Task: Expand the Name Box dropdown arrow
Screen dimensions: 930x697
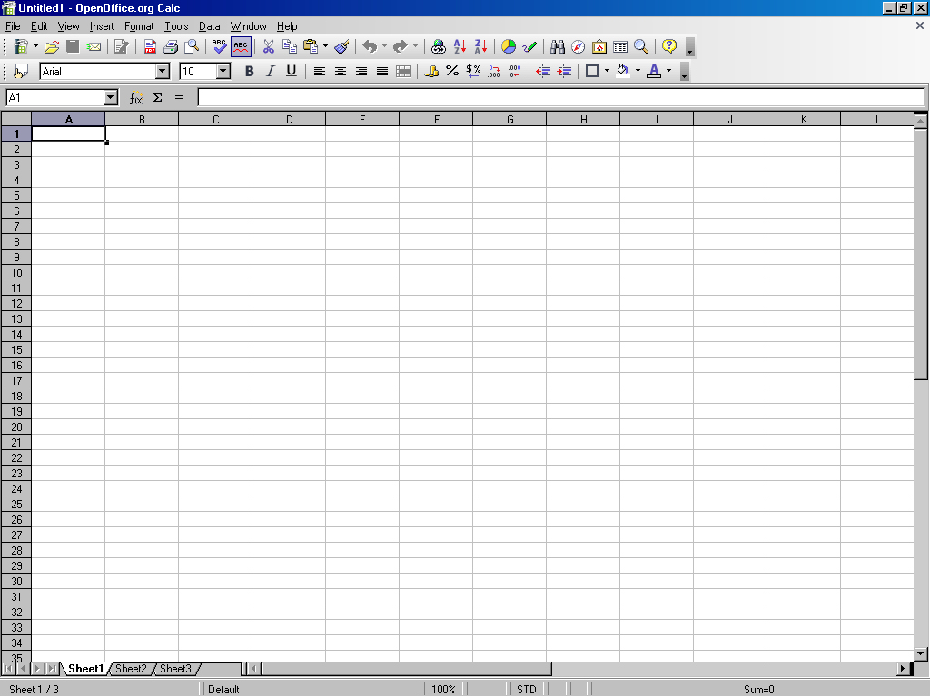Action: point(111,97)
